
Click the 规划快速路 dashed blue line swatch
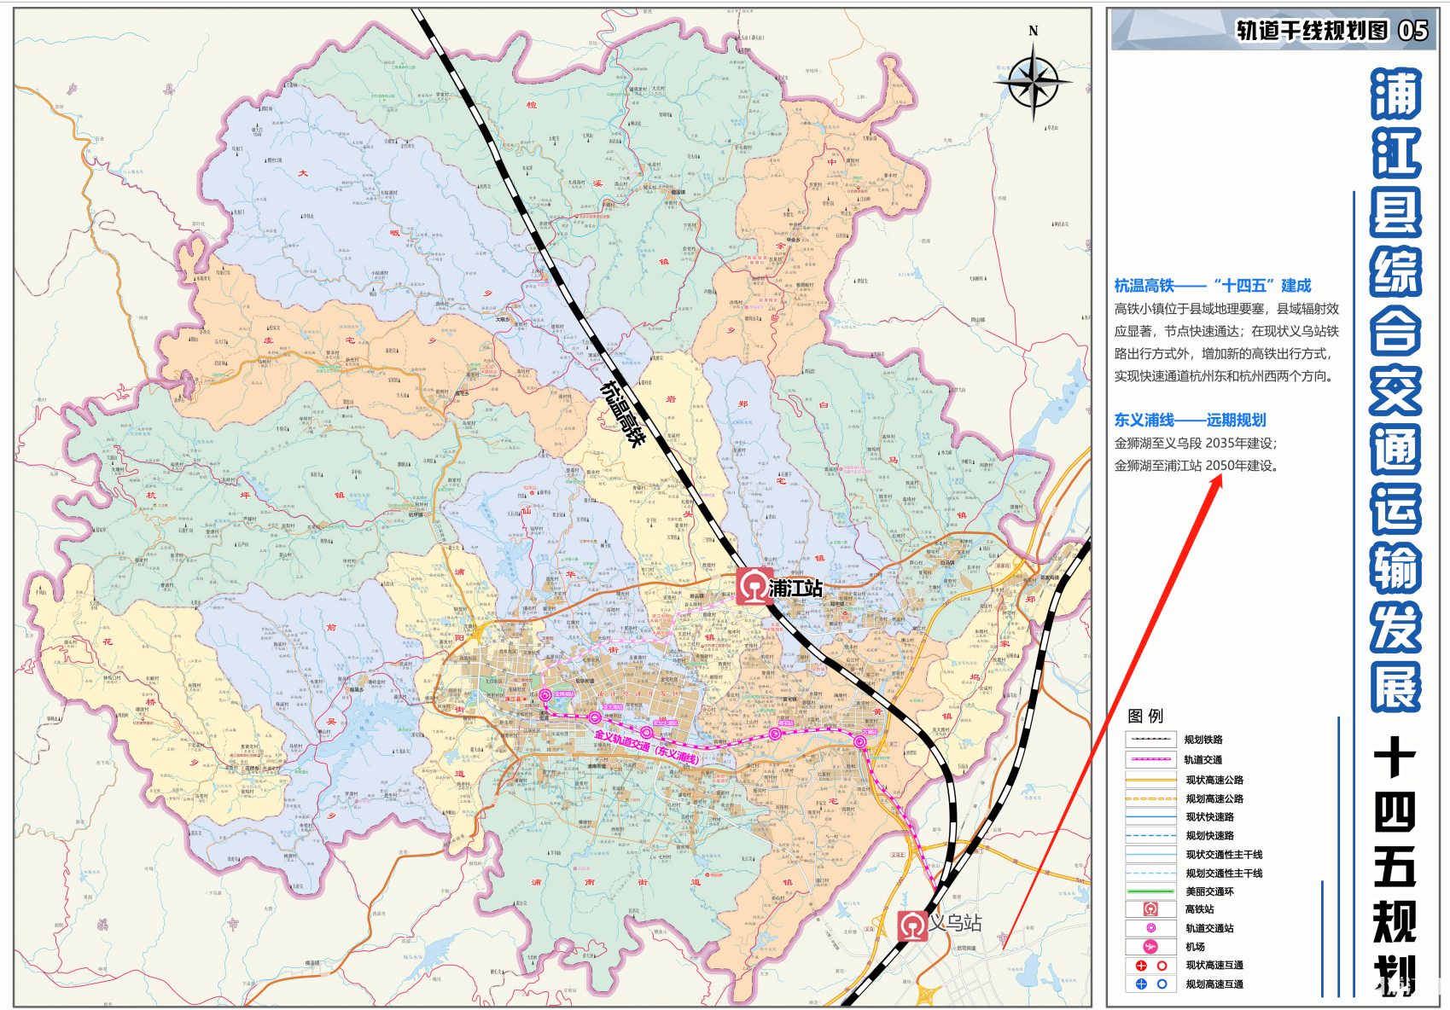(x=1150, y=836)
